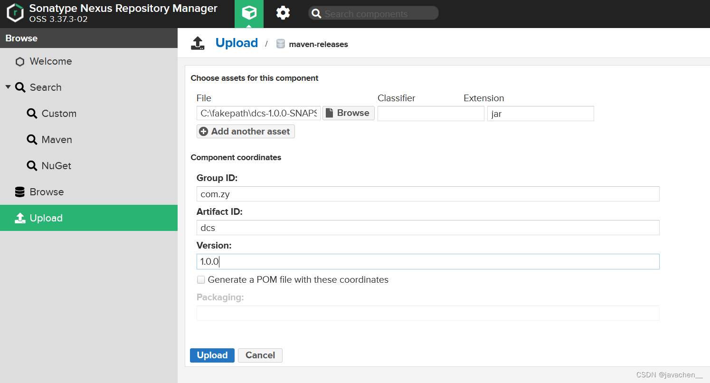This screenshot has width=710, height=383.
Task: Click the File path field
Action: pos(258,114)
